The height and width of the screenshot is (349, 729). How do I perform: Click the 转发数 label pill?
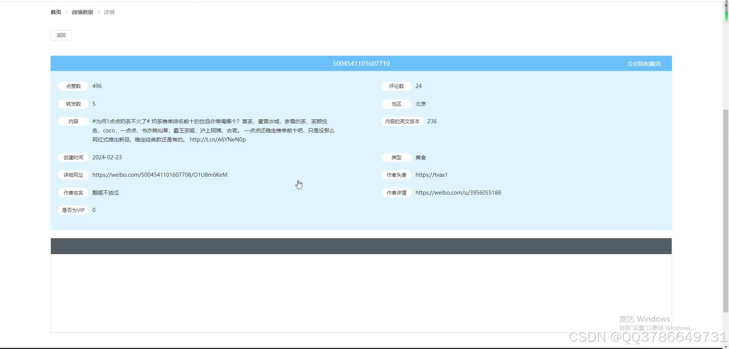pyautogui.click(x=73, y=104)
